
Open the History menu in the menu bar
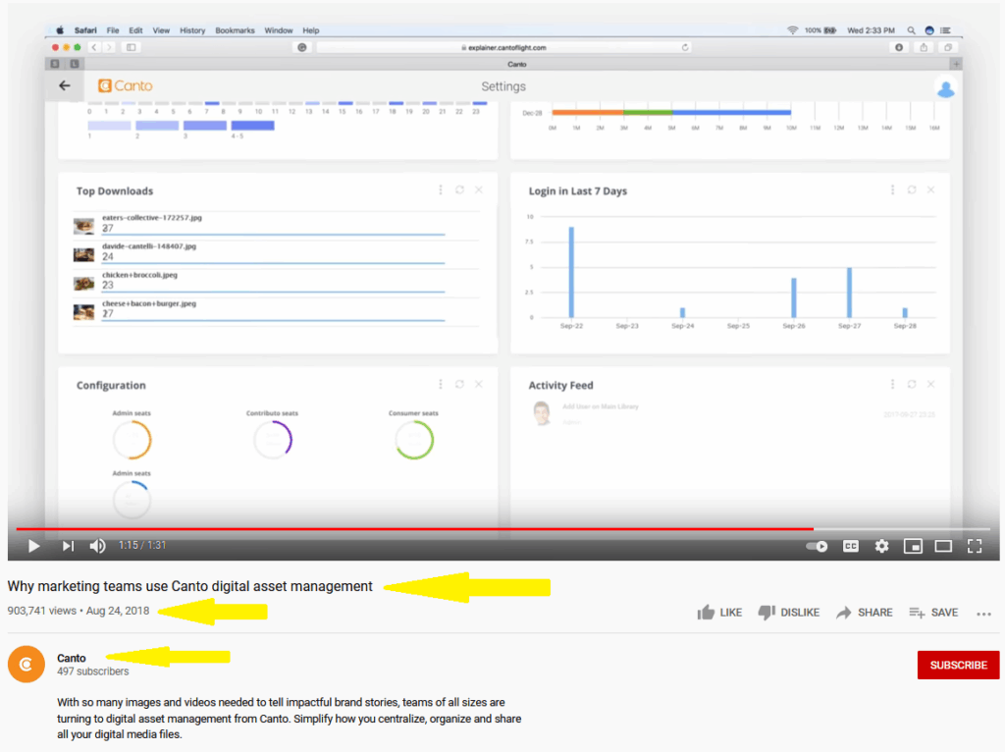coord(192,29)
